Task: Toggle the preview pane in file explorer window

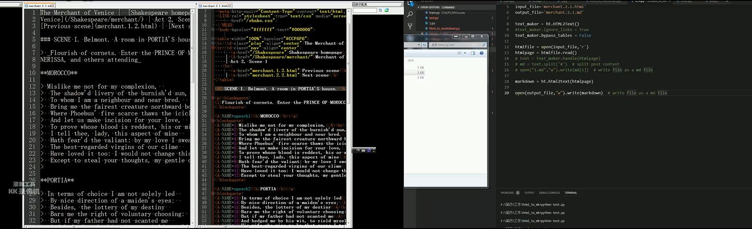Action: tap(473, 53)
